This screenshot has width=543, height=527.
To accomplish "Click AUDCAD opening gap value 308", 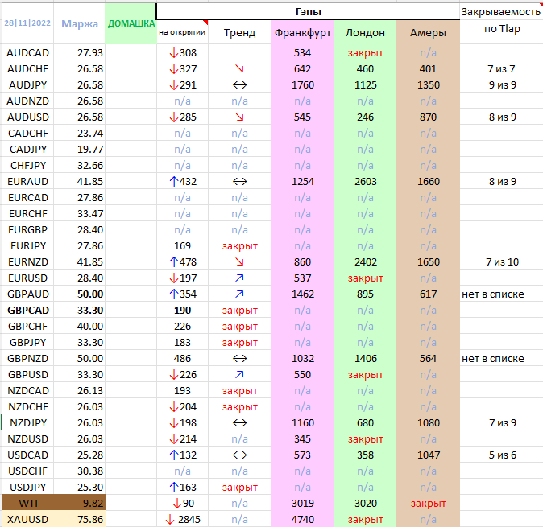I will [183, 52].
